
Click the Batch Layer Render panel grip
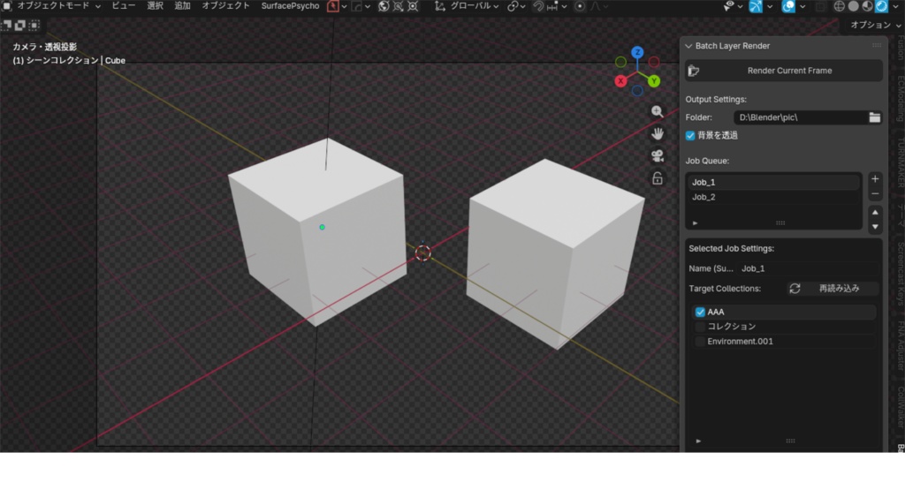pyautogui.click(x=877, y=46)
